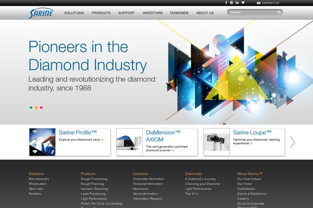The width and height of the screenshot is (313, 208).
Task: Click the Sarine Profile™ title
Action: pyautogui.click(x=78, y=133)
